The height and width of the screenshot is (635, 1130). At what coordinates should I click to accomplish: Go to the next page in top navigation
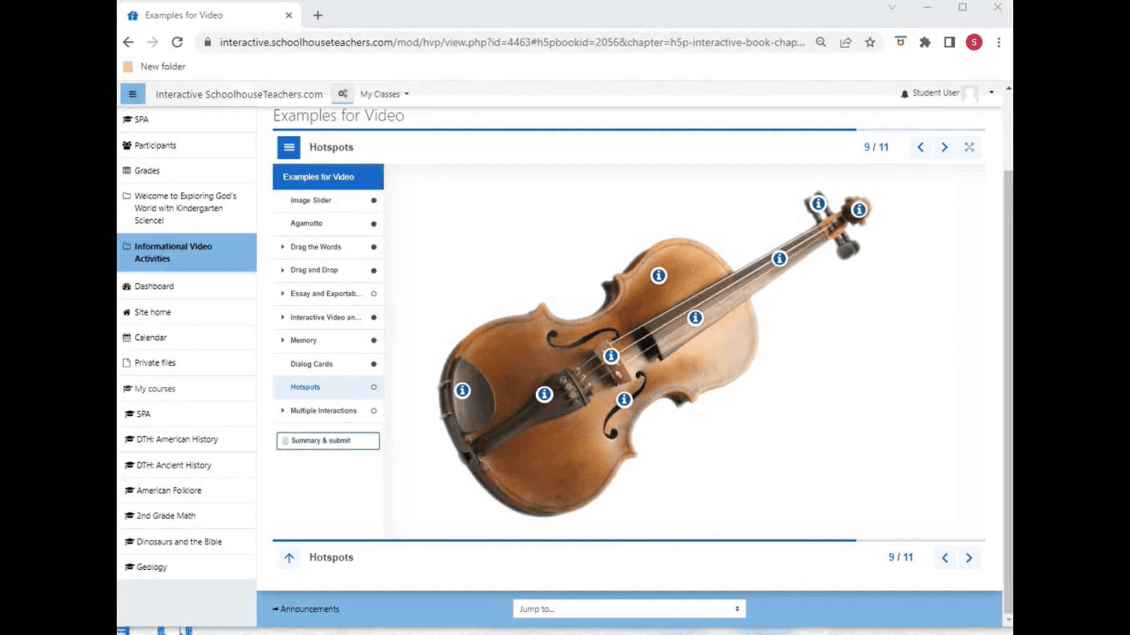pyautogui.click(x=945, y=147)
